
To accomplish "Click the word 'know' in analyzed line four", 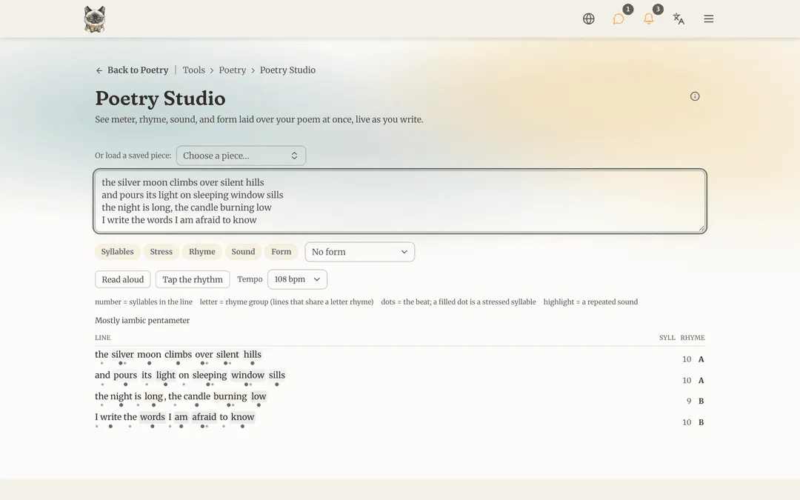I will click(242, 417).
